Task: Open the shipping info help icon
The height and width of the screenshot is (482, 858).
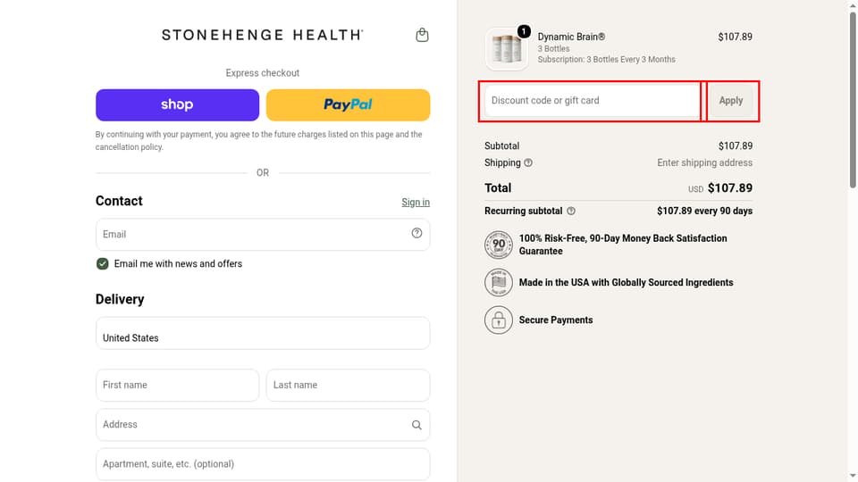Action: coord(528,162)
